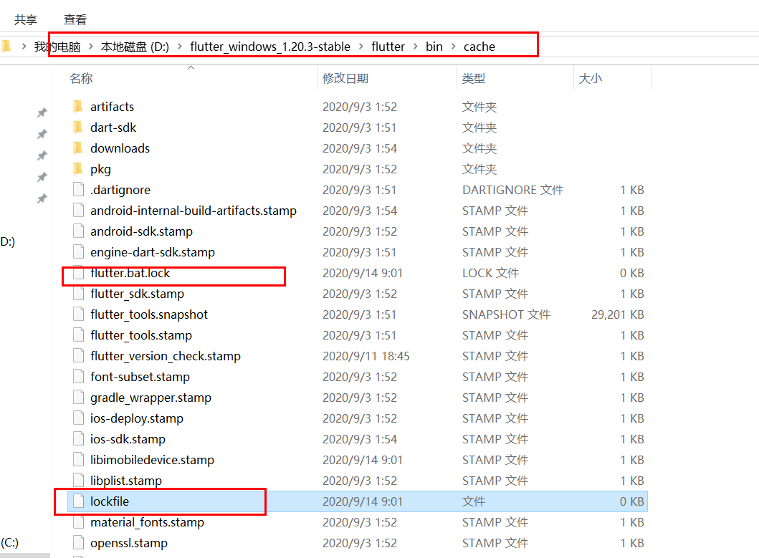Select the dart-sdk folder icon
Viewport: 759px width, 558px height.
[x=78, y=127]
